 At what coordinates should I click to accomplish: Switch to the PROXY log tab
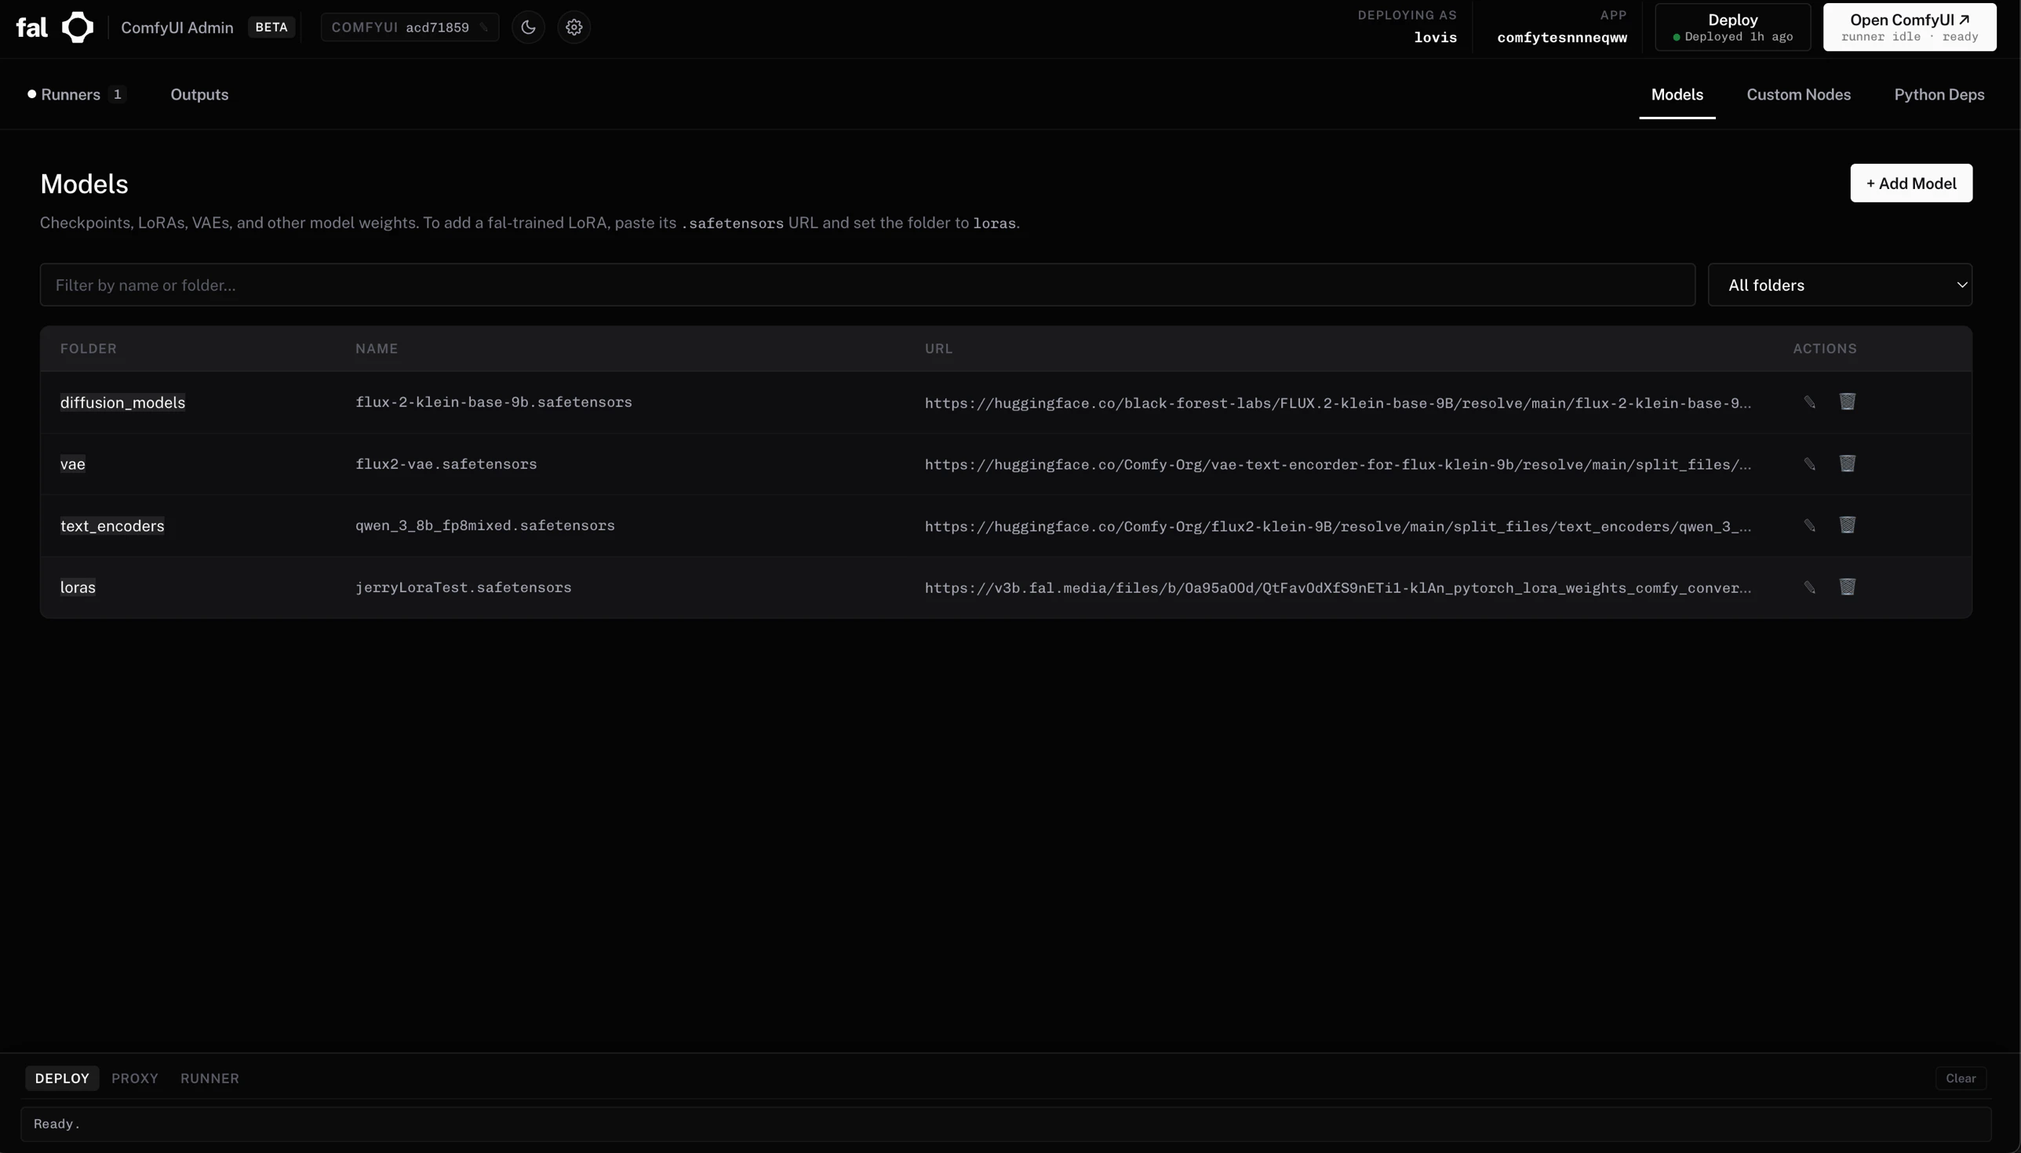click(135, 1077)
